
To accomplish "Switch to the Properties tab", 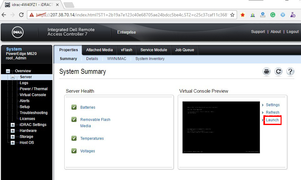I will [x=69, y=50].
